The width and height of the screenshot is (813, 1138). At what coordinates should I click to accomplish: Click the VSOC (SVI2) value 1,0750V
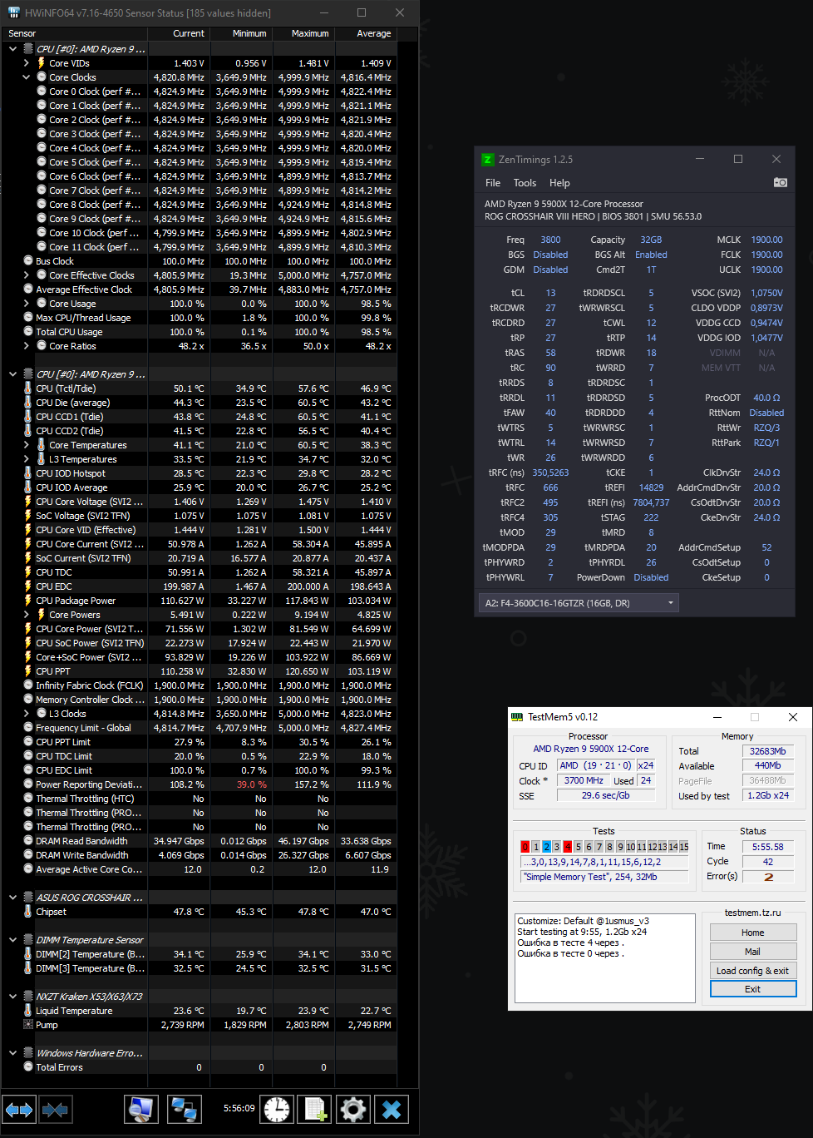pyautogui.click(x=766, y=293)
